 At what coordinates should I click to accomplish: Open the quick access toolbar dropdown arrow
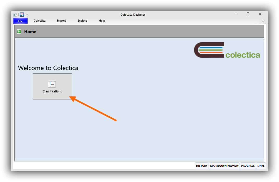click(27, 15)
